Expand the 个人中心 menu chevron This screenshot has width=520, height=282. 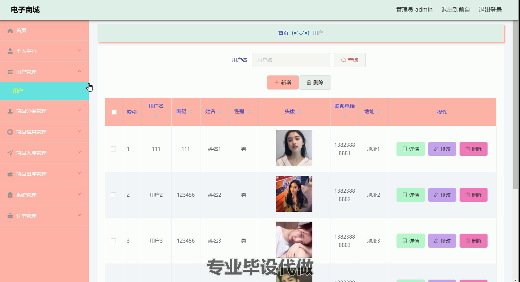coord(80,50)
